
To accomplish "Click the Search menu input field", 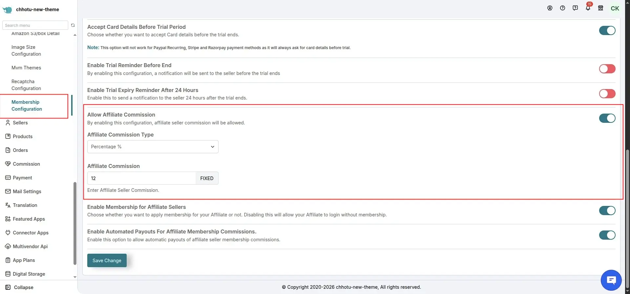I will (x=35, y=25).
